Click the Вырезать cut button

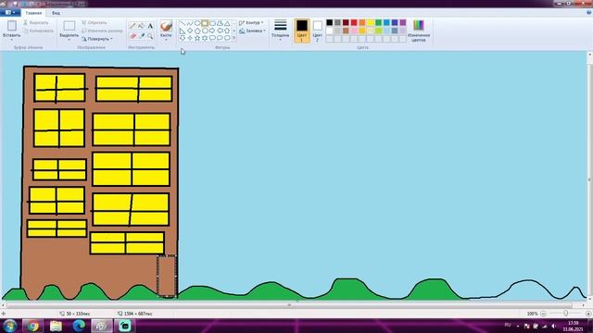click(36, 22)
